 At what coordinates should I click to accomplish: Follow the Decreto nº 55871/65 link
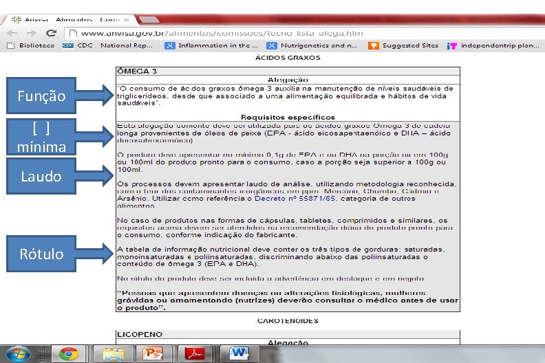[295, 199]
